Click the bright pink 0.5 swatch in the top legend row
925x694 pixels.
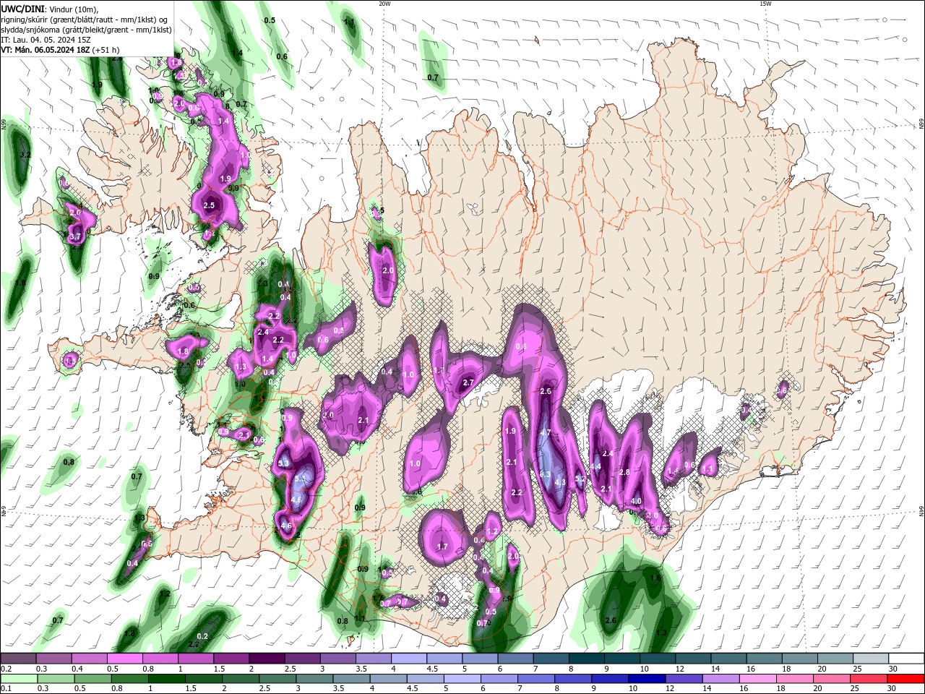(124, 659)
